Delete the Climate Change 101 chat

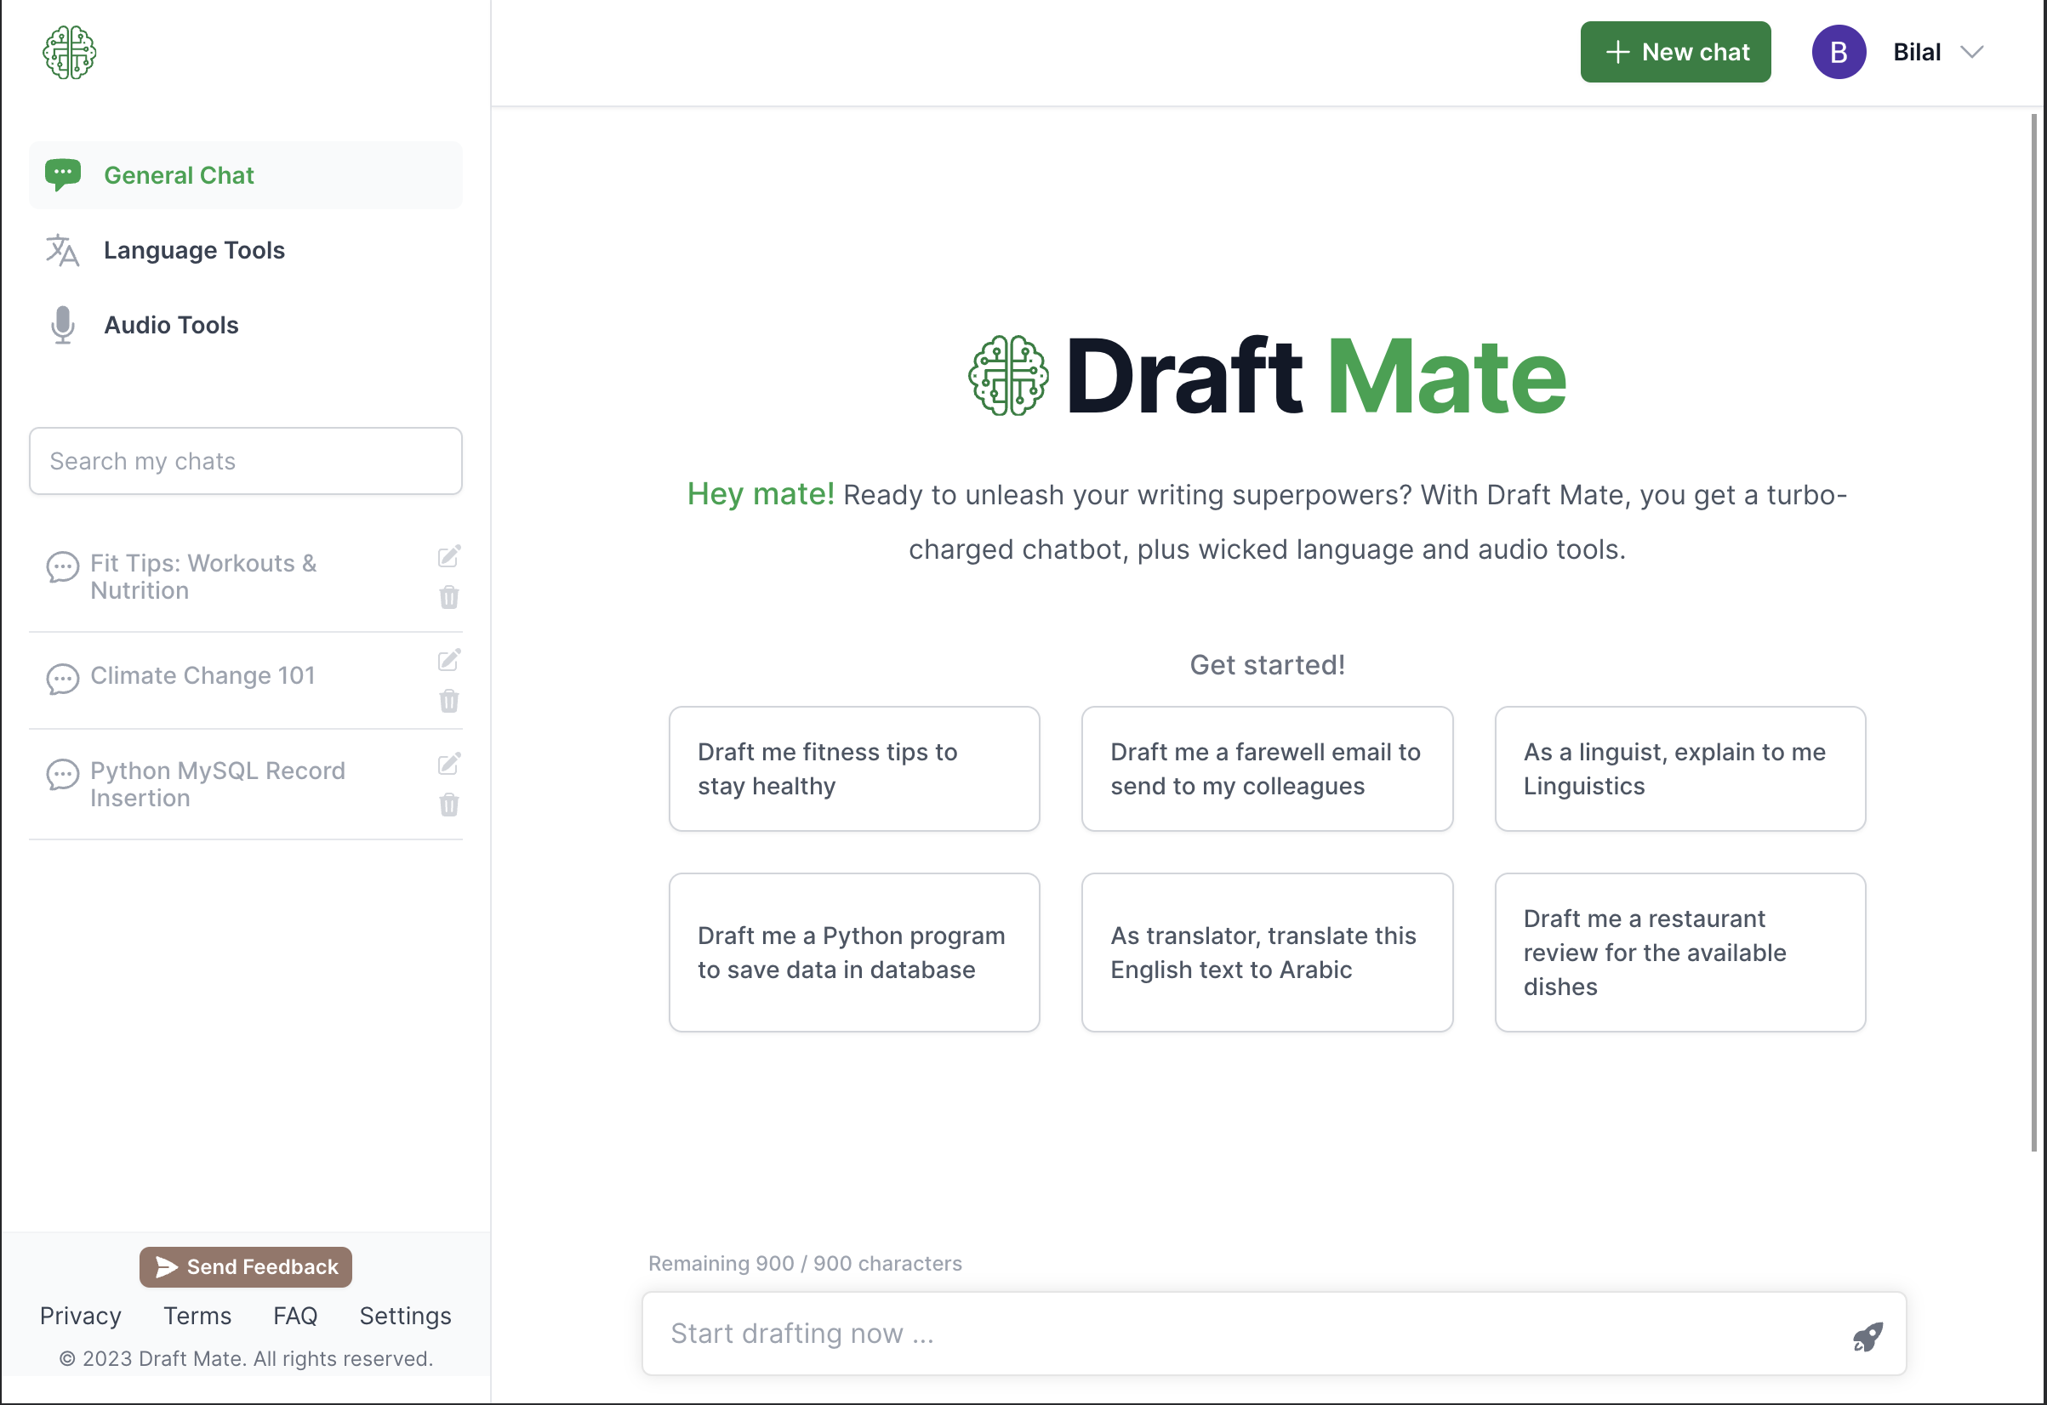pos(448,702)
